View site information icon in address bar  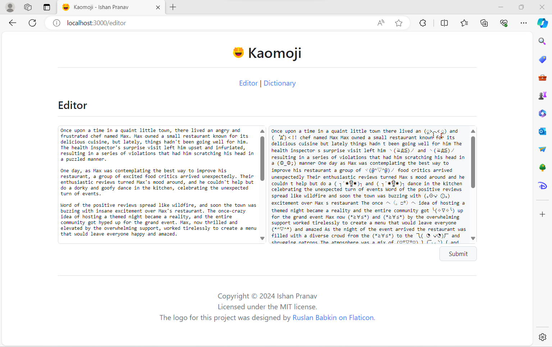coord(56,23)
